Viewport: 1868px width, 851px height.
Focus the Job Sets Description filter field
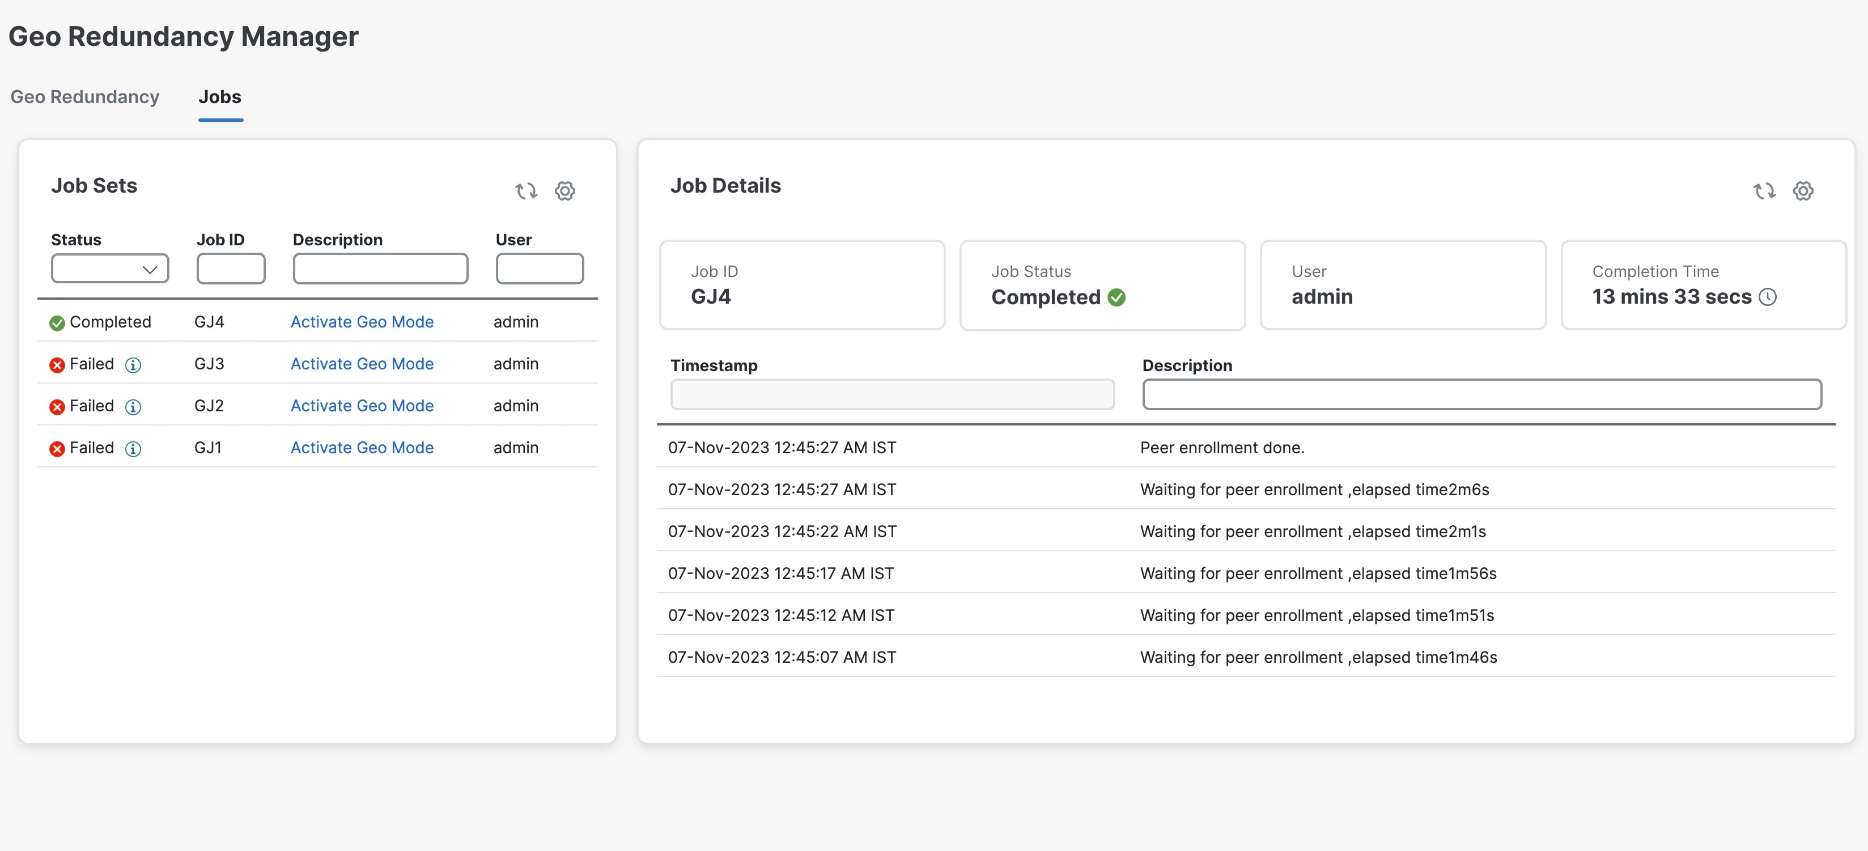pos(380,269)
